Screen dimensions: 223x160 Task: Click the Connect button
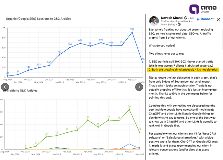pyautogui.click(x=205, y=19)
